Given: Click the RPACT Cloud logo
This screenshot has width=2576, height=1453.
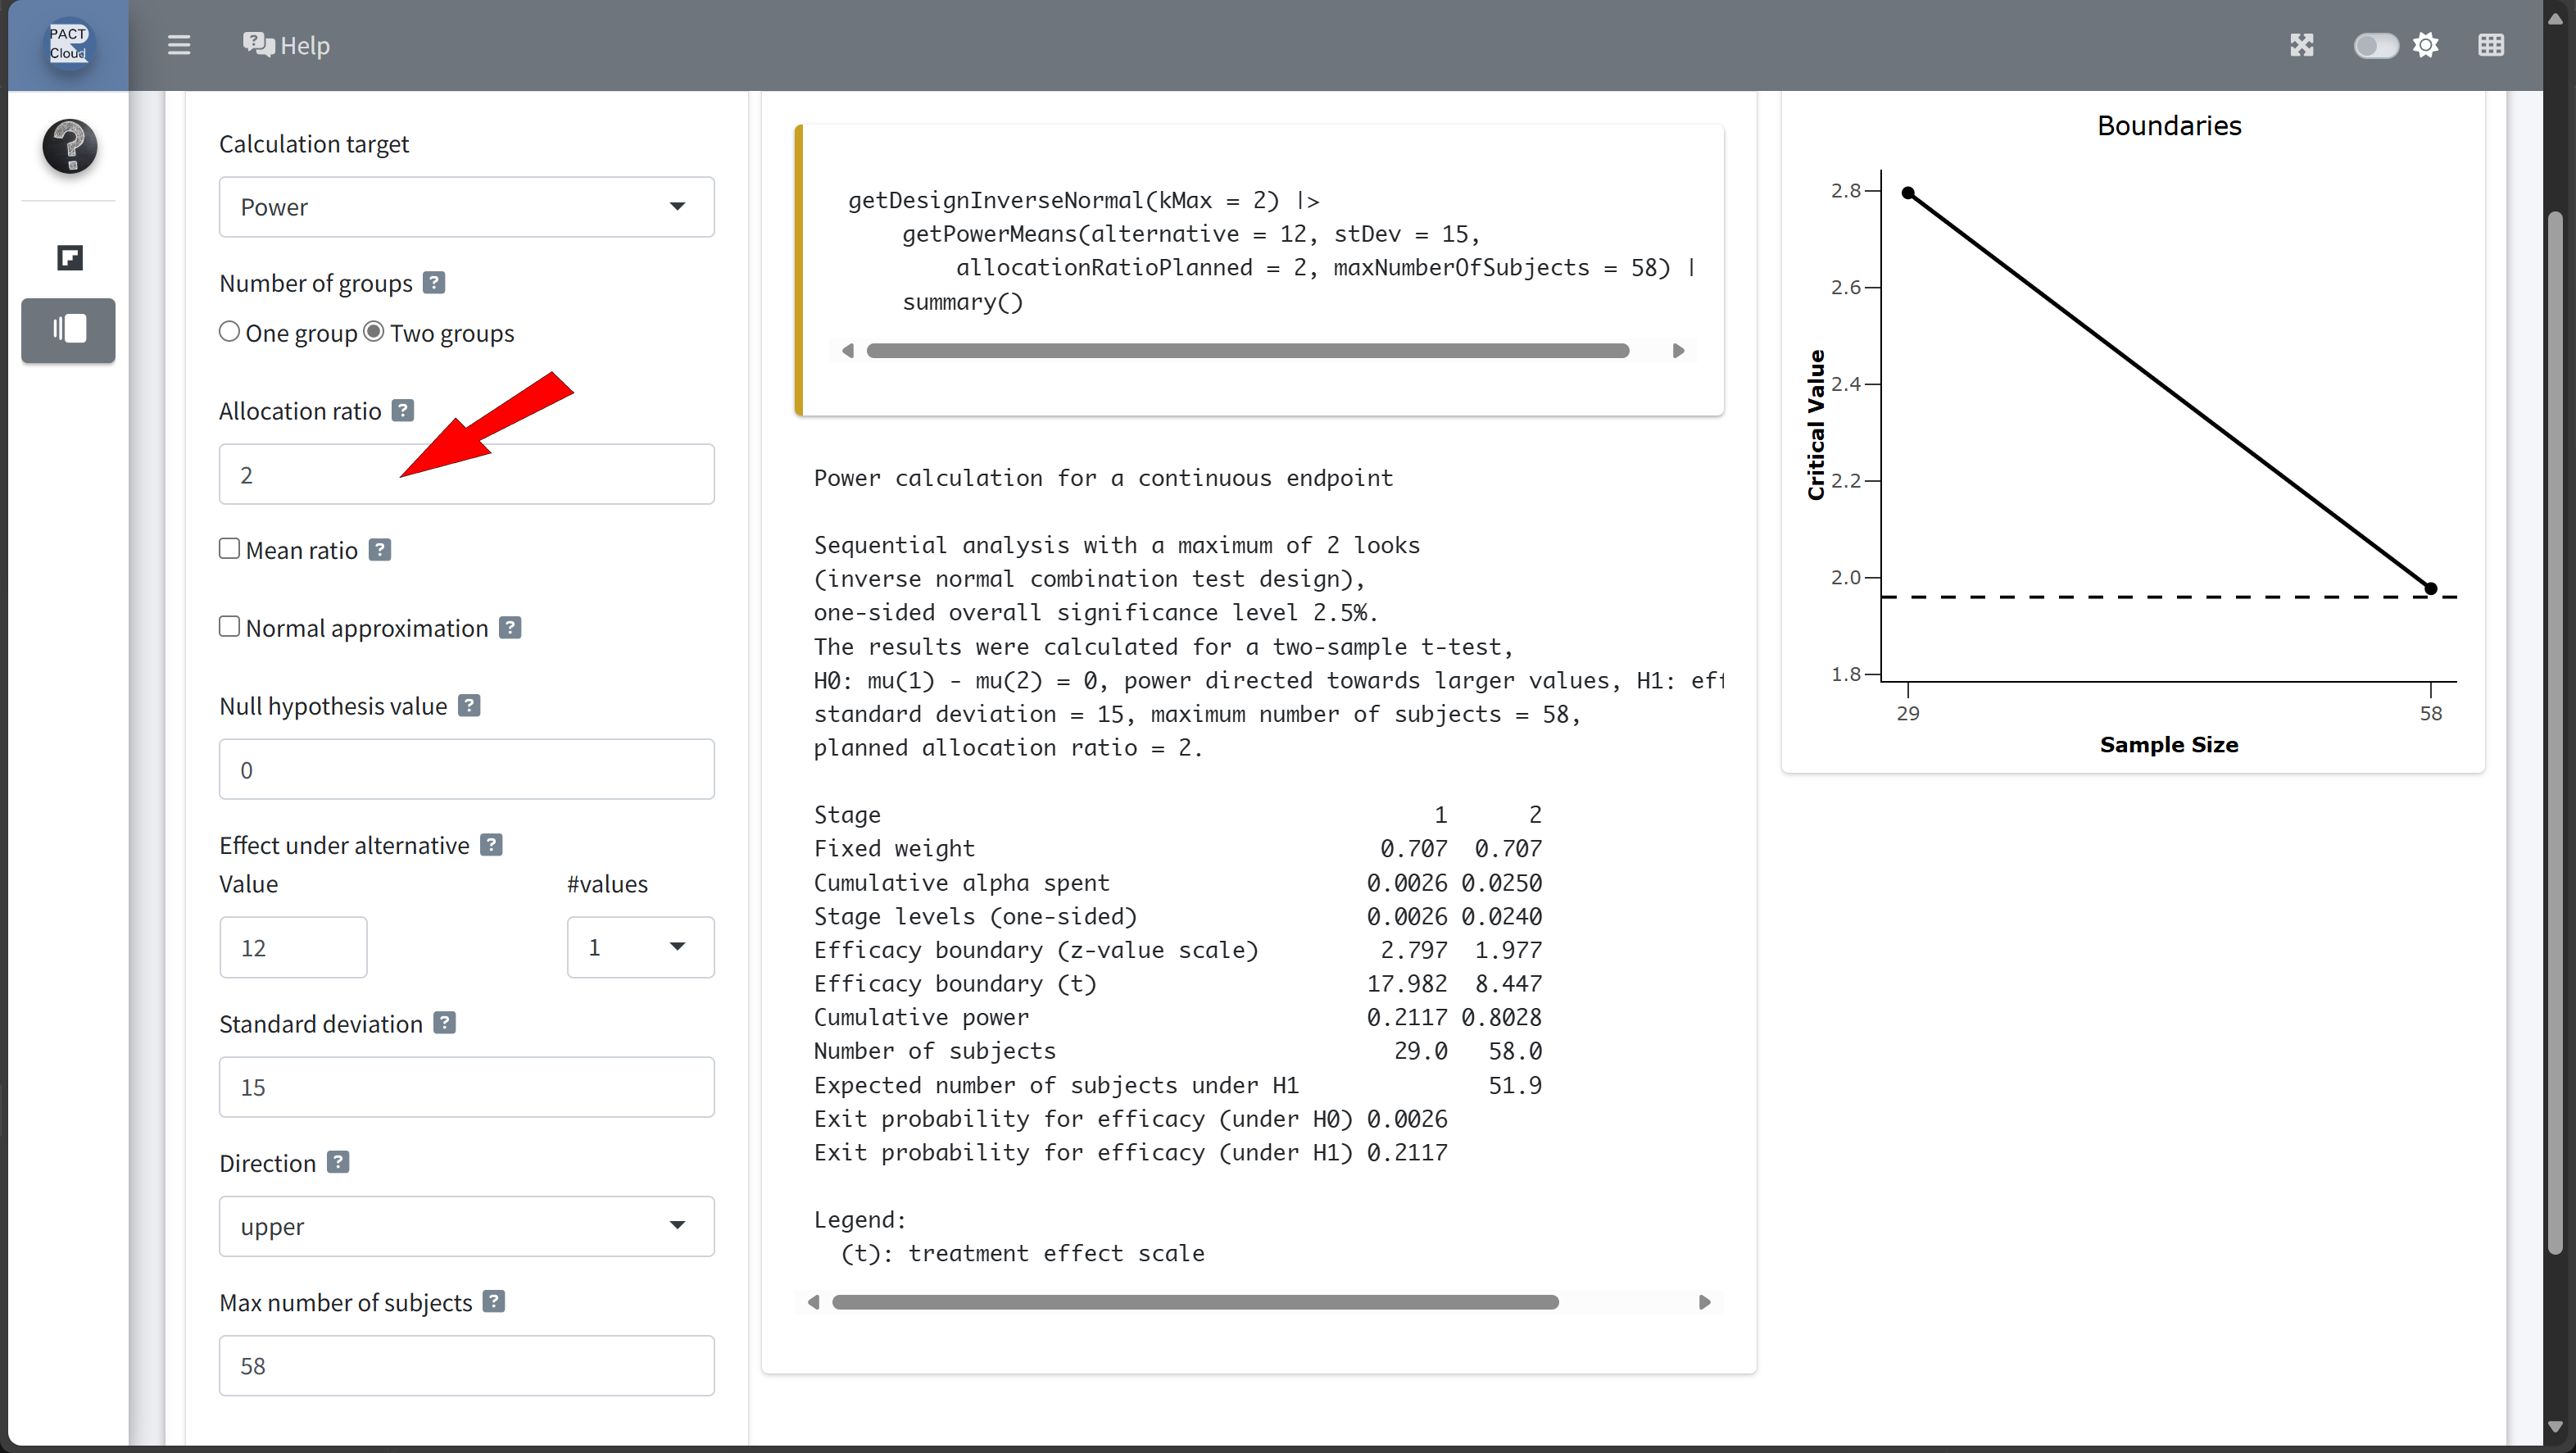Looking at the screenshot, I should coord(68,44).
